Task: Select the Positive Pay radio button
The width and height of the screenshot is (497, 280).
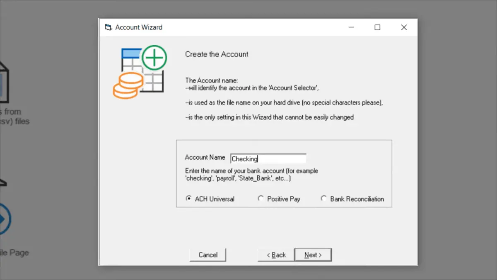Action: tap(279, 199)
